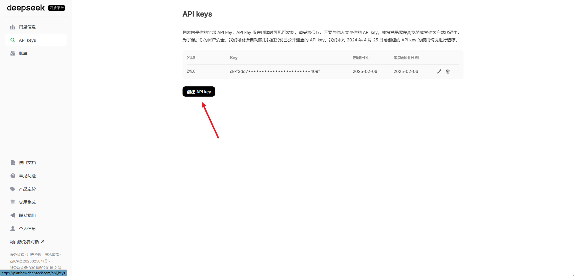This screenshot has height=276, width=574.
Task: Click the 产品定价 tag icon
Action: pos(13,189)
